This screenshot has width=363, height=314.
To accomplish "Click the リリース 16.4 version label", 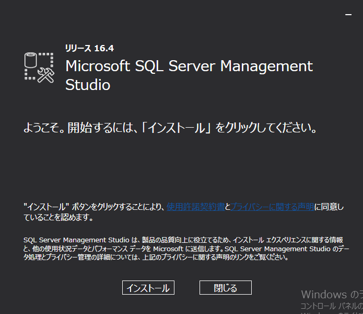I will pos(89,48).
